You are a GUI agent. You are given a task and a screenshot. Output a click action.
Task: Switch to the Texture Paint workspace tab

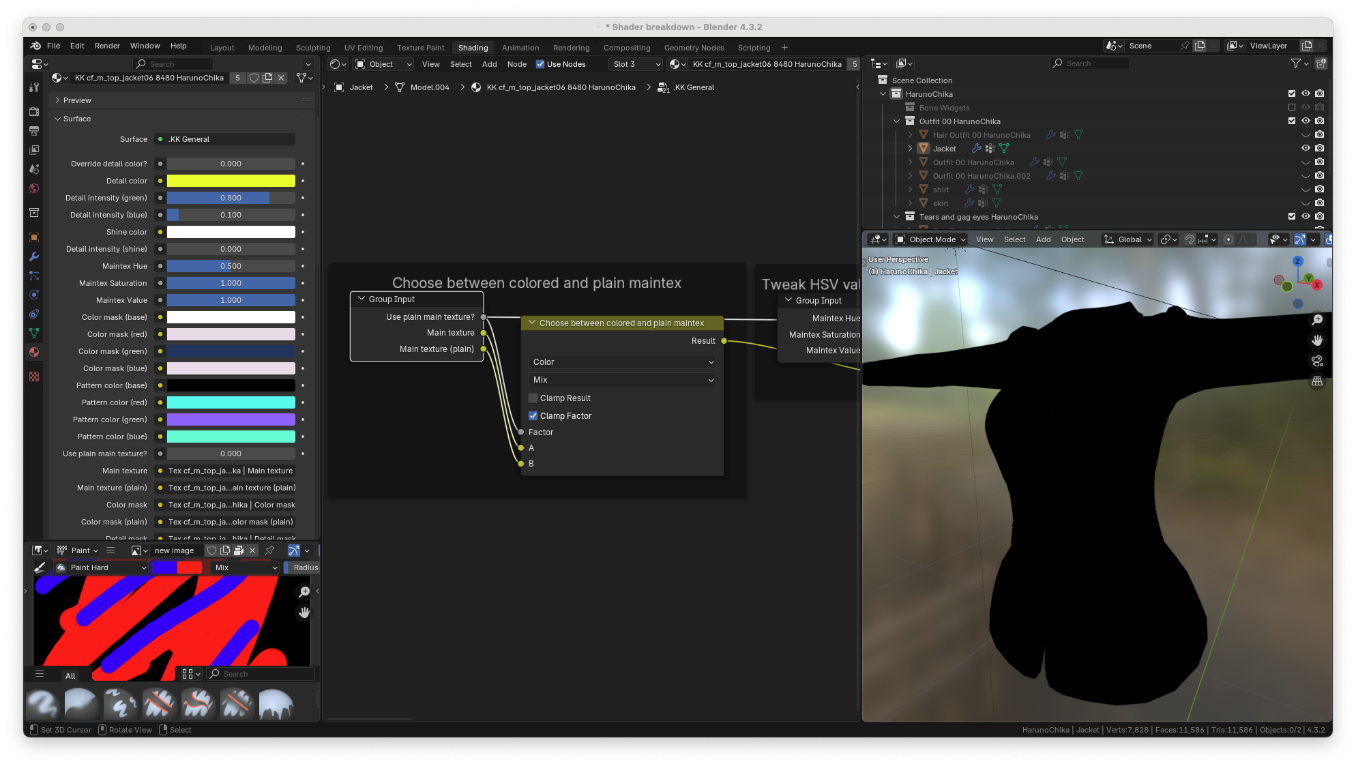pos(420,48)
